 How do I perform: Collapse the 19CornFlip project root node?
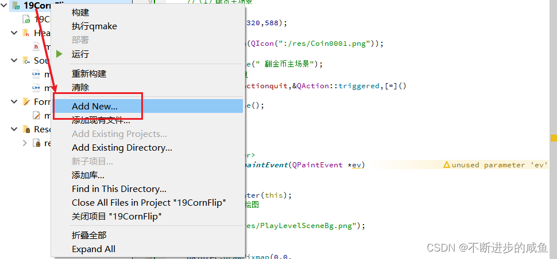(4, 5)
